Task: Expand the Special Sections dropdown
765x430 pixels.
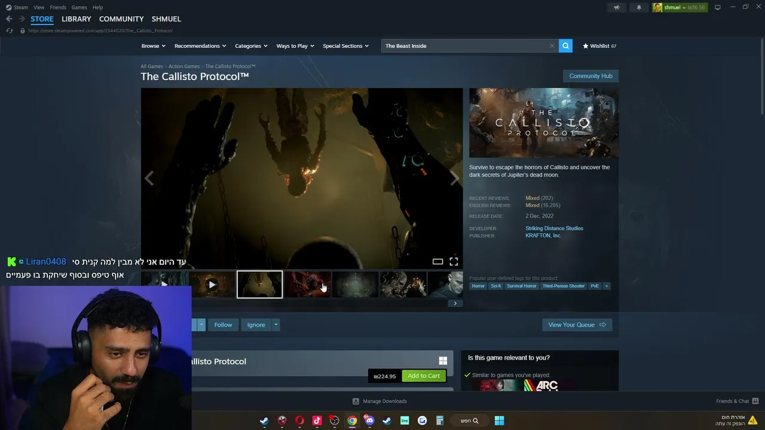Action: pos(345,46)
